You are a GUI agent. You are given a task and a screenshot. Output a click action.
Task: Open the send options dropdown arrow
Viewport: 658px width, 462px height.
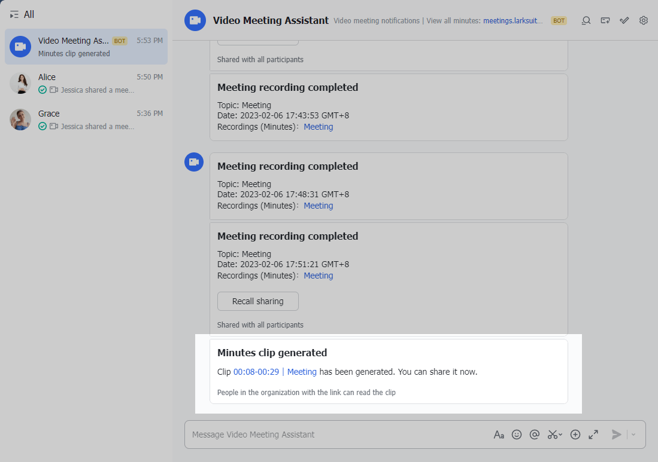point(633,435)
